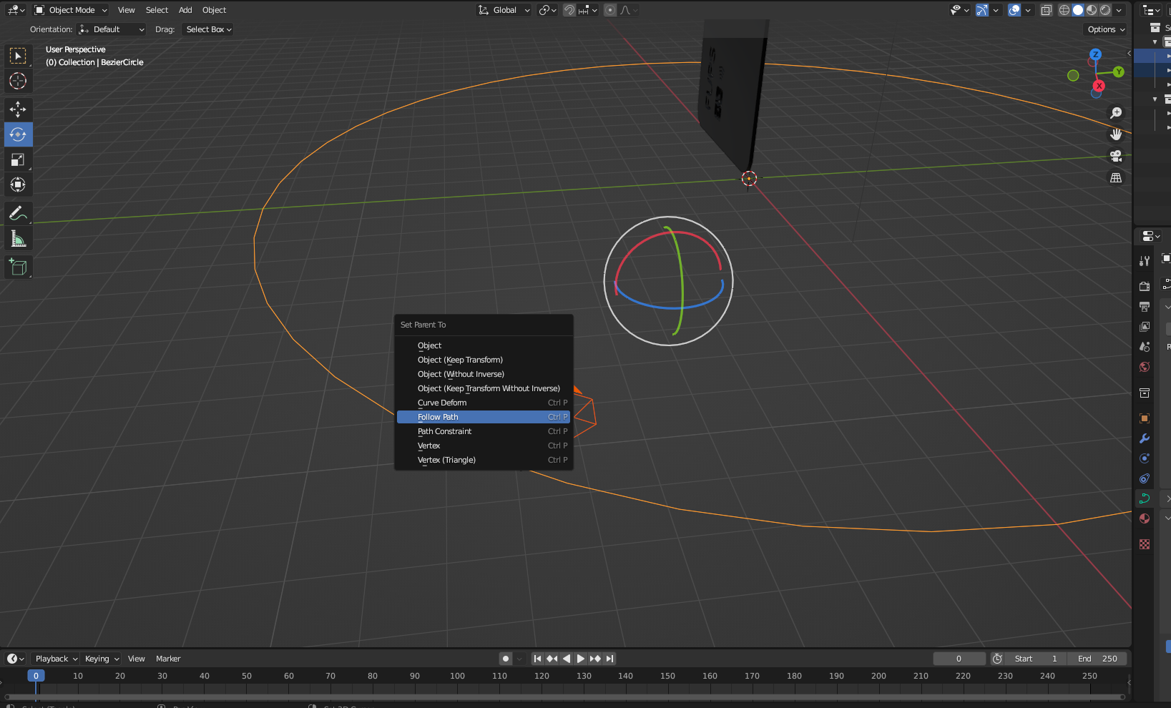Select the Move tool
Screen dimensions: 1171x708
[18, 109]
